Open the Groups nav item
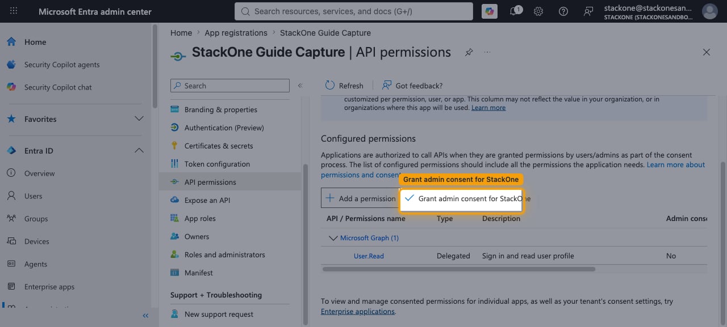 point(36,219)
